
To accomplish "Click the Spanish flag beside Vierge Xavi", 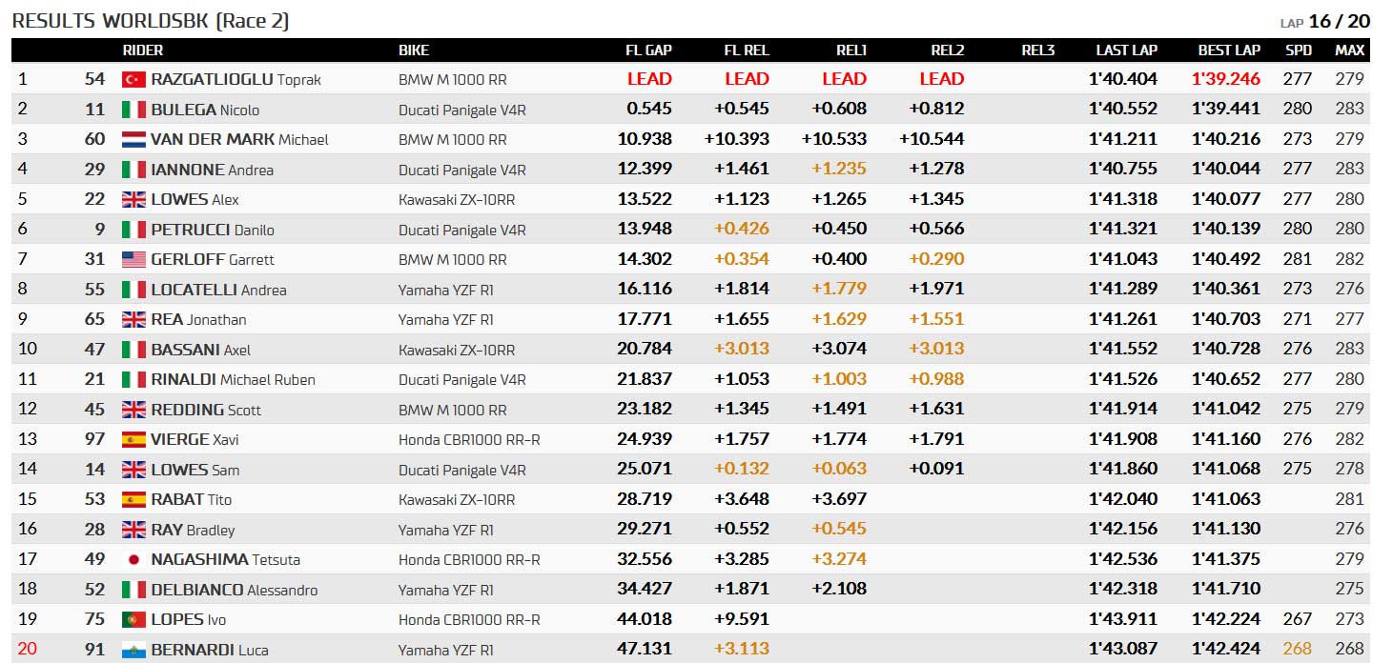I will tap(133, 440).
